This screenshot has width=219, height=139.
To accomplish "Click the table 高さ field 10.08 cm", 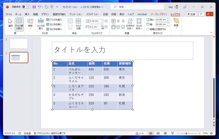I will tap(161, 20).
